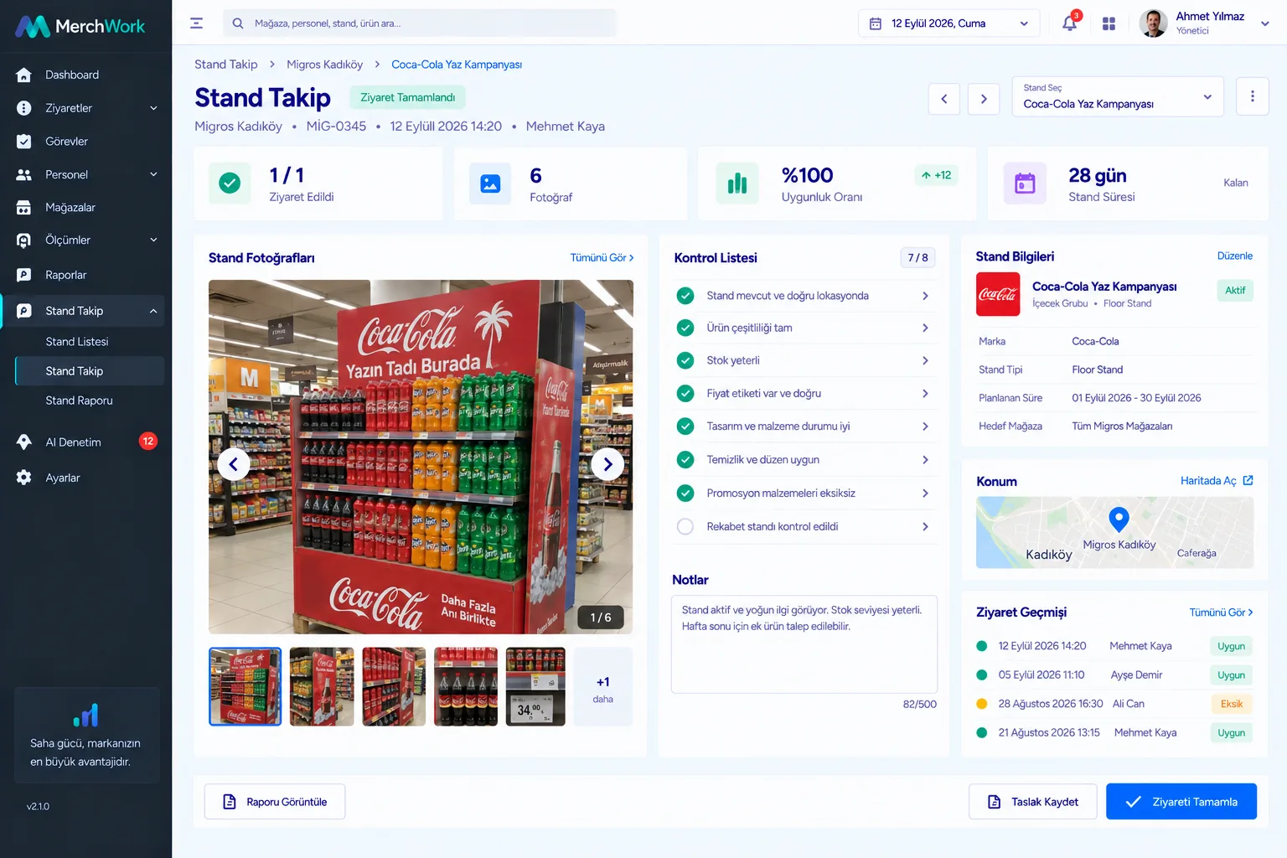Click the Görevler tasks icon
The height and width of the screenshot is (858, 1287).
[24, 142]
